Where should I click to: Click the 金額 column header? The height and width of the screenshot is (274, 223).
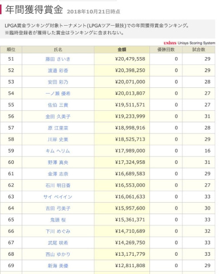(122, 50)
